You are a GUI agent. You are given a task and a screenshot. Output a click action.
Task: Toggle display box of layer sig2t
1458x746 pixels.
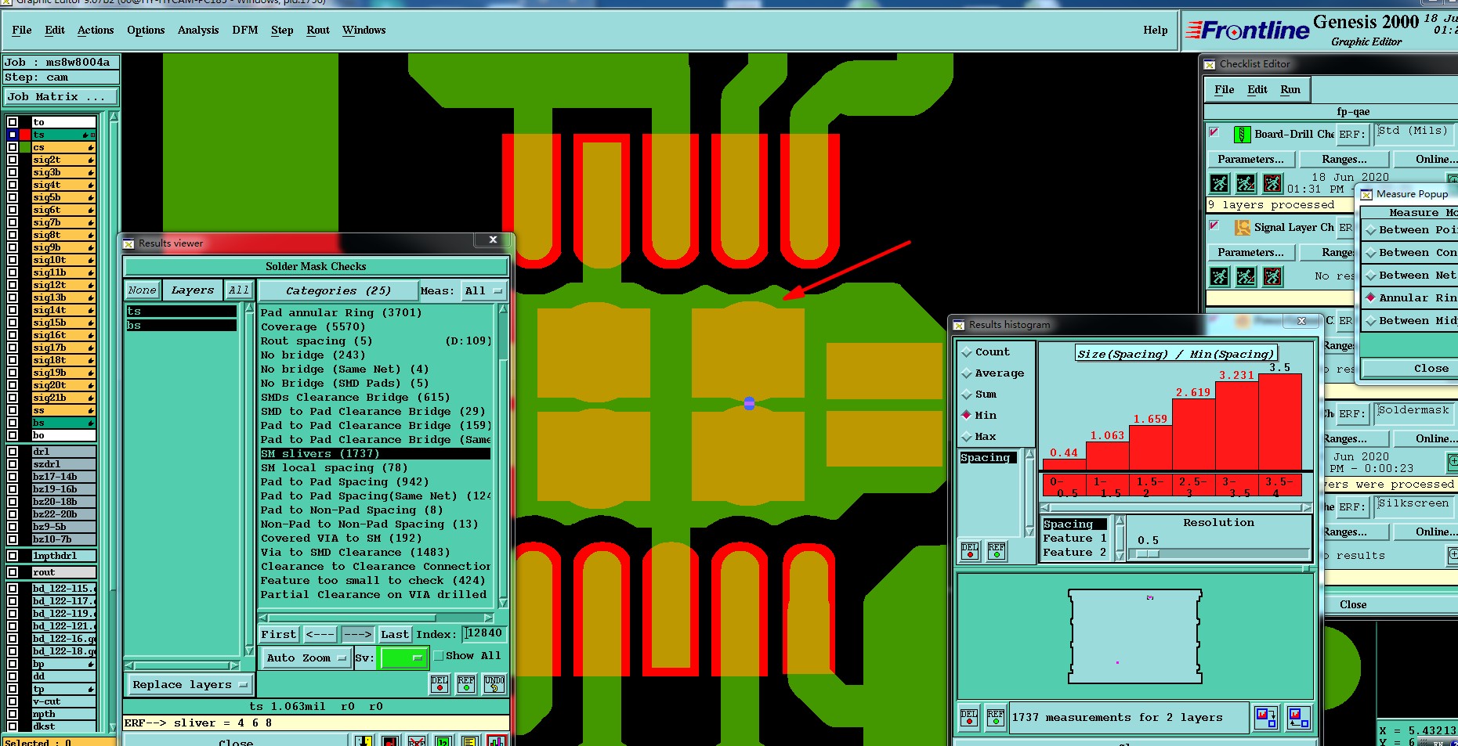click(13, 160)
